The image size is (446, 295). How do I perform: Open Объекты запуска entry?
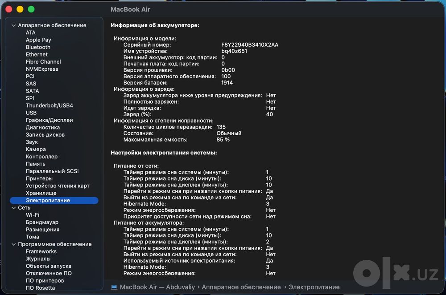pyautogui.click(x=49, y=266)
